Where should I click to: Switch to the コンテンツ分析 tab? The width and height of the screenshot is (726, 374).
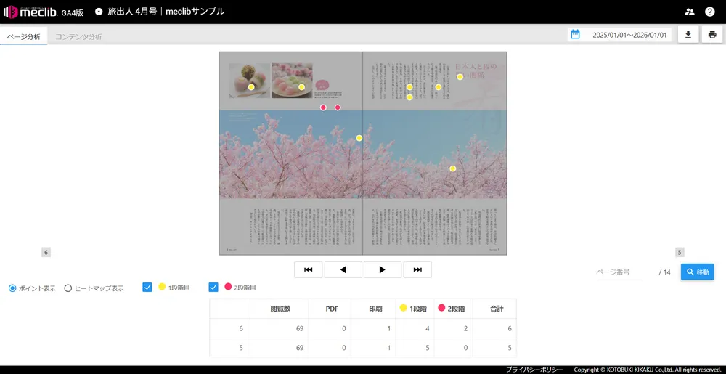coord(78,36)
